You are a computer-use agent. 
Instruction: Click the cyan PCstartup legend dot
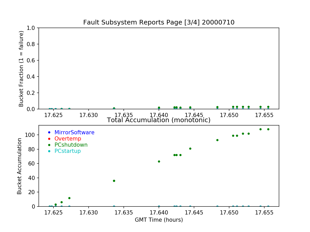point(49,151)
